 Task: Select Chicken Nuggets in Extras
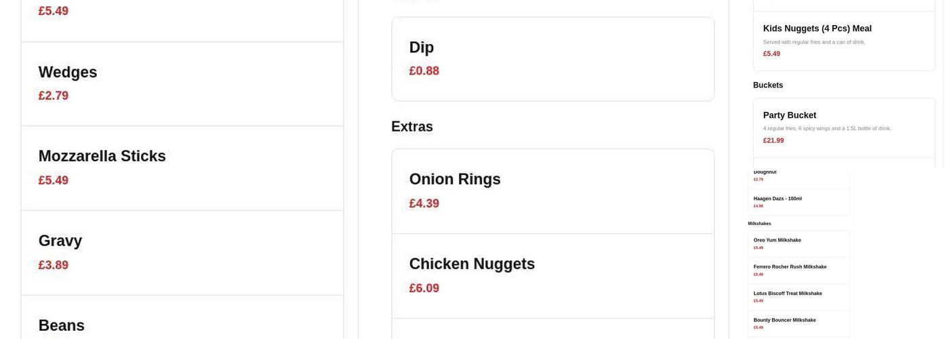(552, 275)
